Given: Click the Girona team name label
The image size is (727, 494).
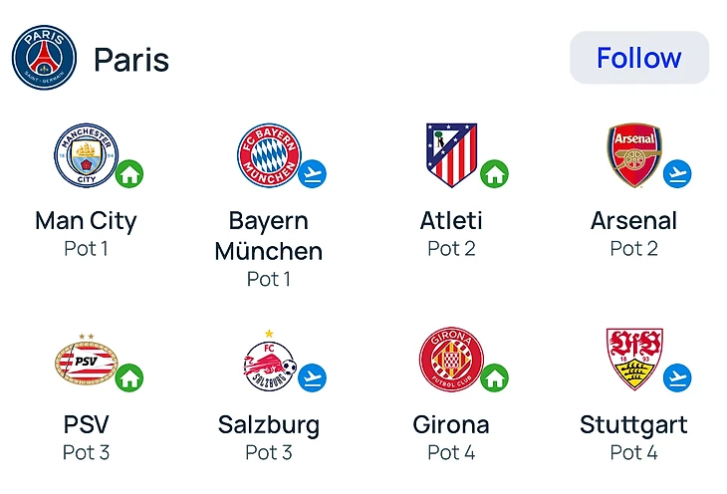Looking at the screenshot, I should pos(451,425).
